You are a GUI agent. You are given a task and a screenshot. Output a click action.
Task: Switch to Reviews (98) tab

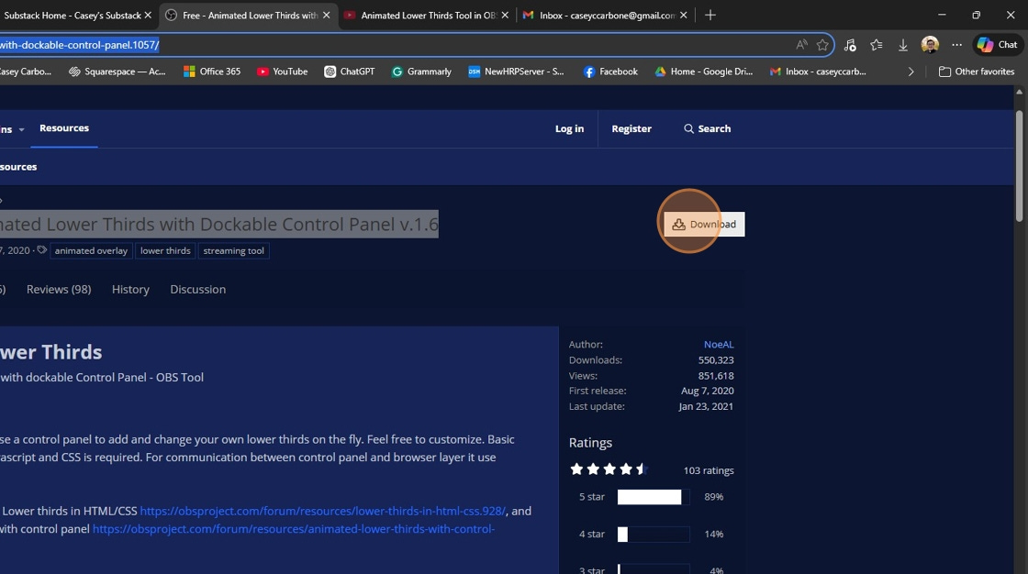[59, 290]
